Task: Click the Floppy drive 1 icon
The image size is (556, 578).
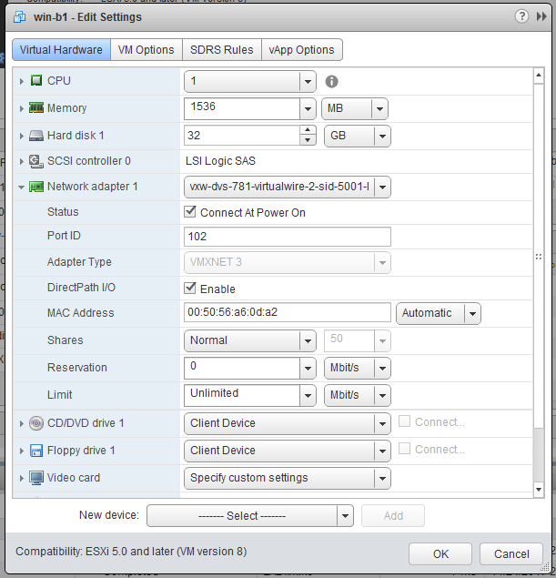Action: [x=36, y=451]
